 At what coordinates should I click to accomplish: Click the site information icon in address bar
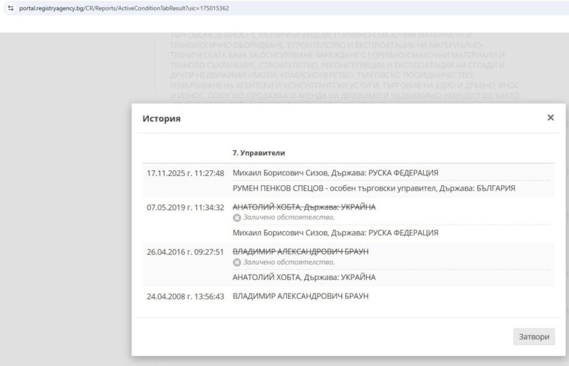pyautogui.click(x=10, y=8)
